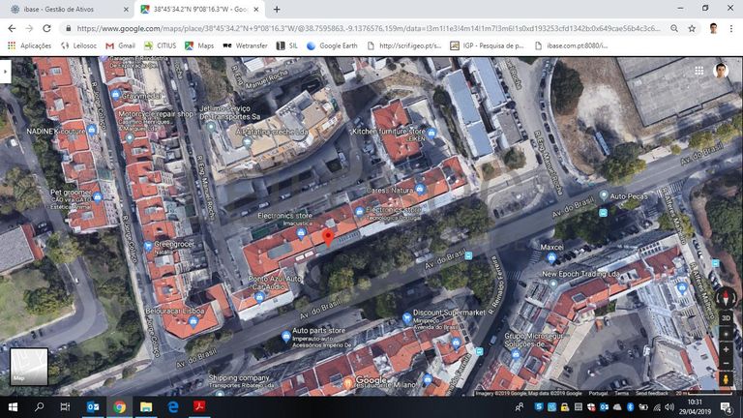Select the Jetlimo transport service marker
This screenshot has width=743, height=418.
(x=211, y=127)
